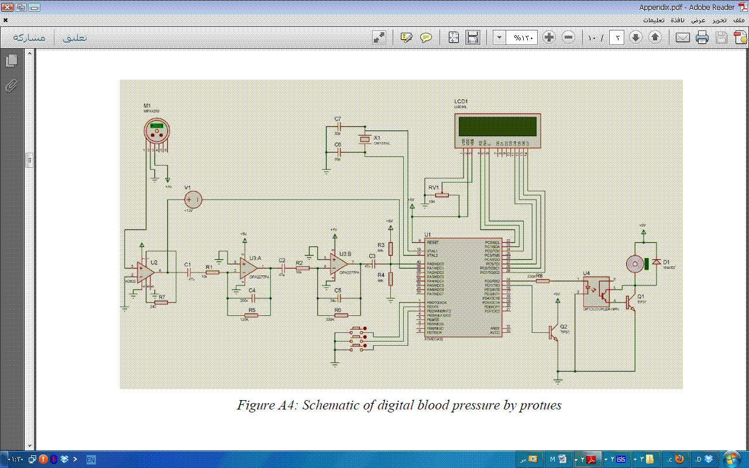Viewport: 749px width, 468px height.
Task: Open the عرض (View) menu
Action: (698, 20)
